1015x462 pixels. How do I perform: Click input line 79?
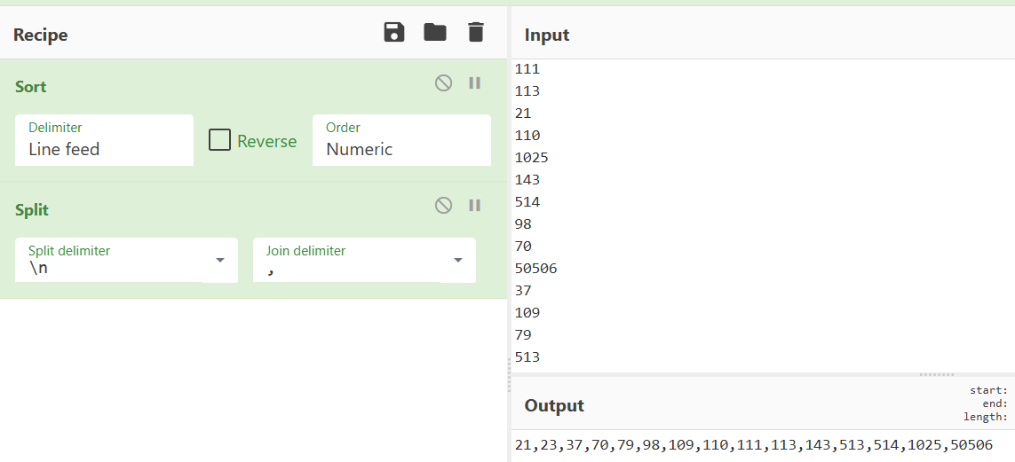pyautogui.click(x=523, y=335)
